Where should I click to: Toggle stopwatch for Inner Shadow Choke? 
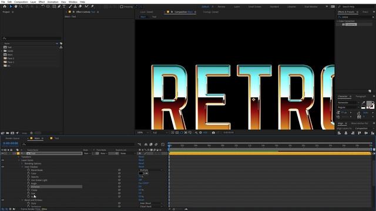click(x=29, y=190)
